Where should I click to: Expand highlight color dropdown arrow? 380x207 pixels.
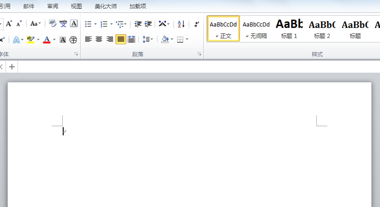tap(38, 39)
